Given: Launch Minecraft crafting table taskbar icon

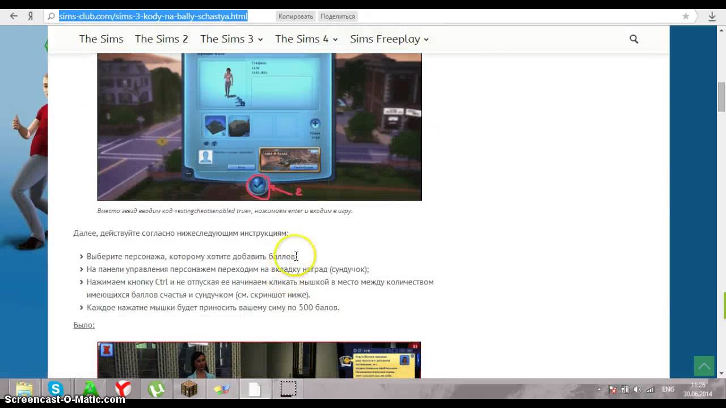Looking at the screenshot, I should click(189, 389).
